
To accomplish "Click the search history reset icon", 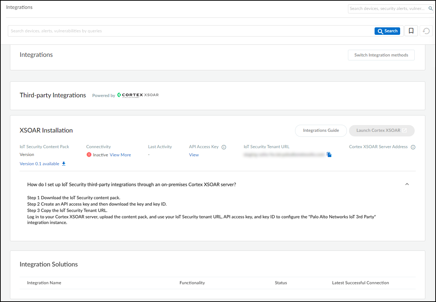I will (x=426, y=31).
